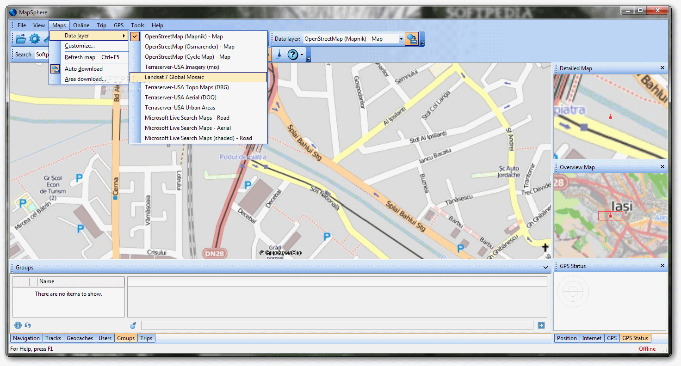Collapse the Groups panel chevron
681x366 pixels.
pos(546,268)
